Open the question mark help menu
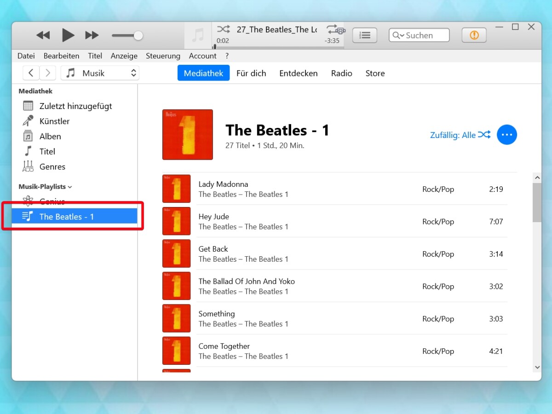 point(227,56)
